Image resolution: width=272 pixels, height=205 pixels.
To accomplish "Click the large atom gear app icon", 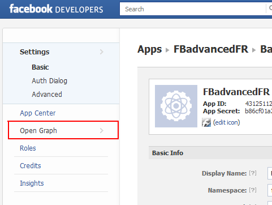I will pyautogui.click(x=176, y=106).
